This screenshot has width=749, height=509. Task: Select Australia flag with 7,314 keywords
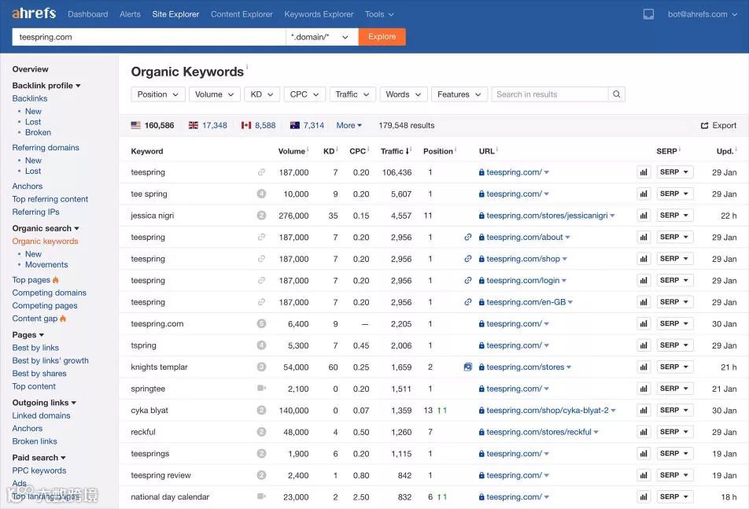click(x=295, y=125)
